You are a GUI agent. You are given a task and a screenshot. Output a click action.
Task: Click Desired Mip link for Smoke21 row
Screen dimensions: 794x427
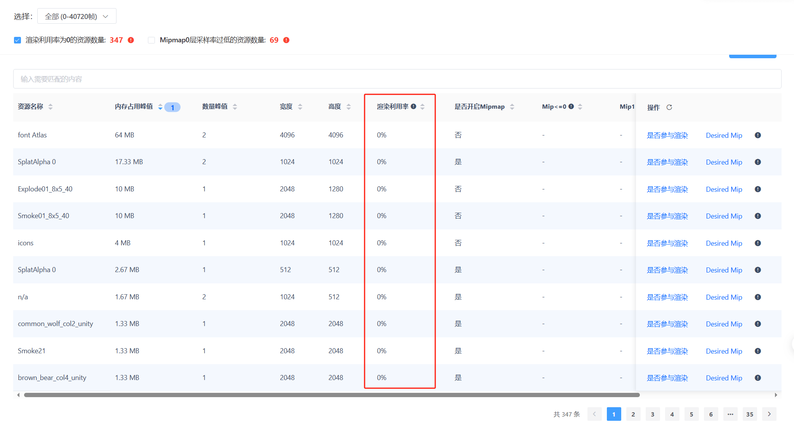[724, 351]
